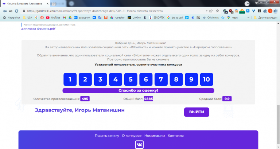Open the SINOPTIK weather bookmark
Screen dimensions: 280x149
tap(157, 17)
